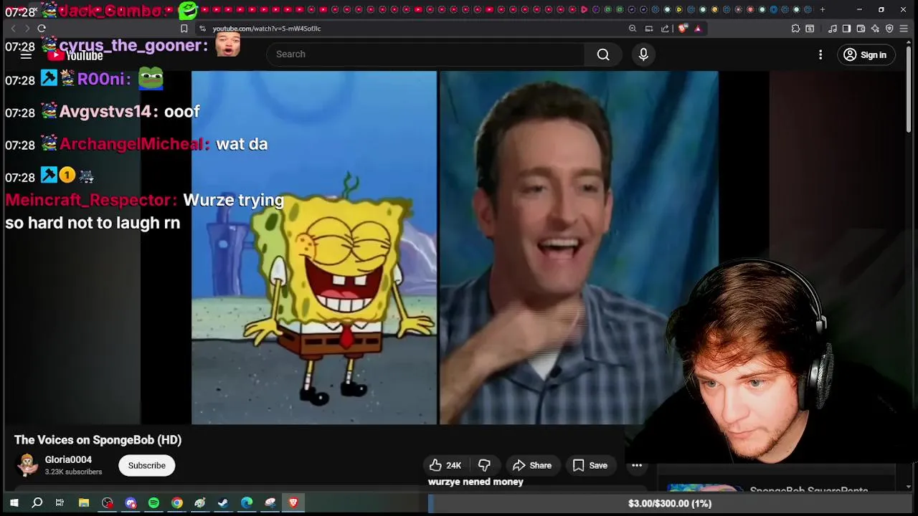
Task: Focus the YouTube Search field
Action: click(x=426, y=54)
